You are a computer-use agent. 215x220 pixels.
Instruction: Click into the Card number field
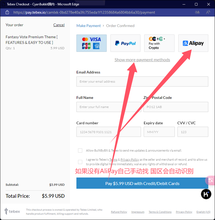click(x=109, y=132)
